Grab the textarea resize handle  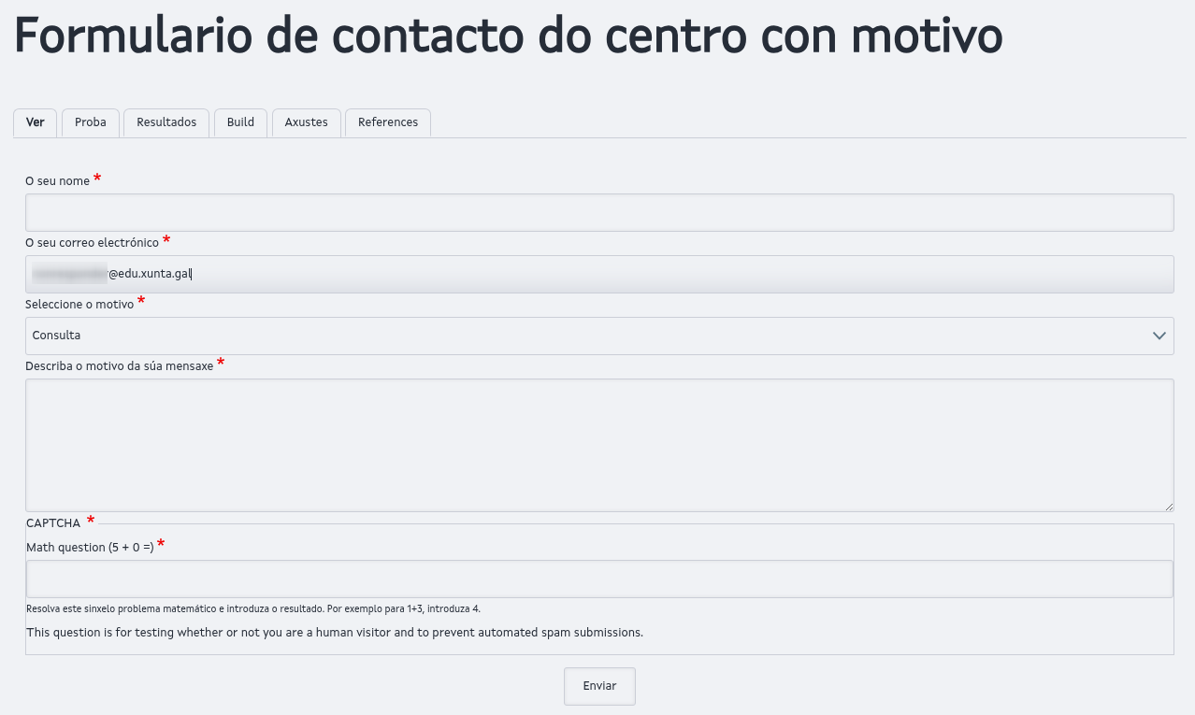pos(1169,507)
